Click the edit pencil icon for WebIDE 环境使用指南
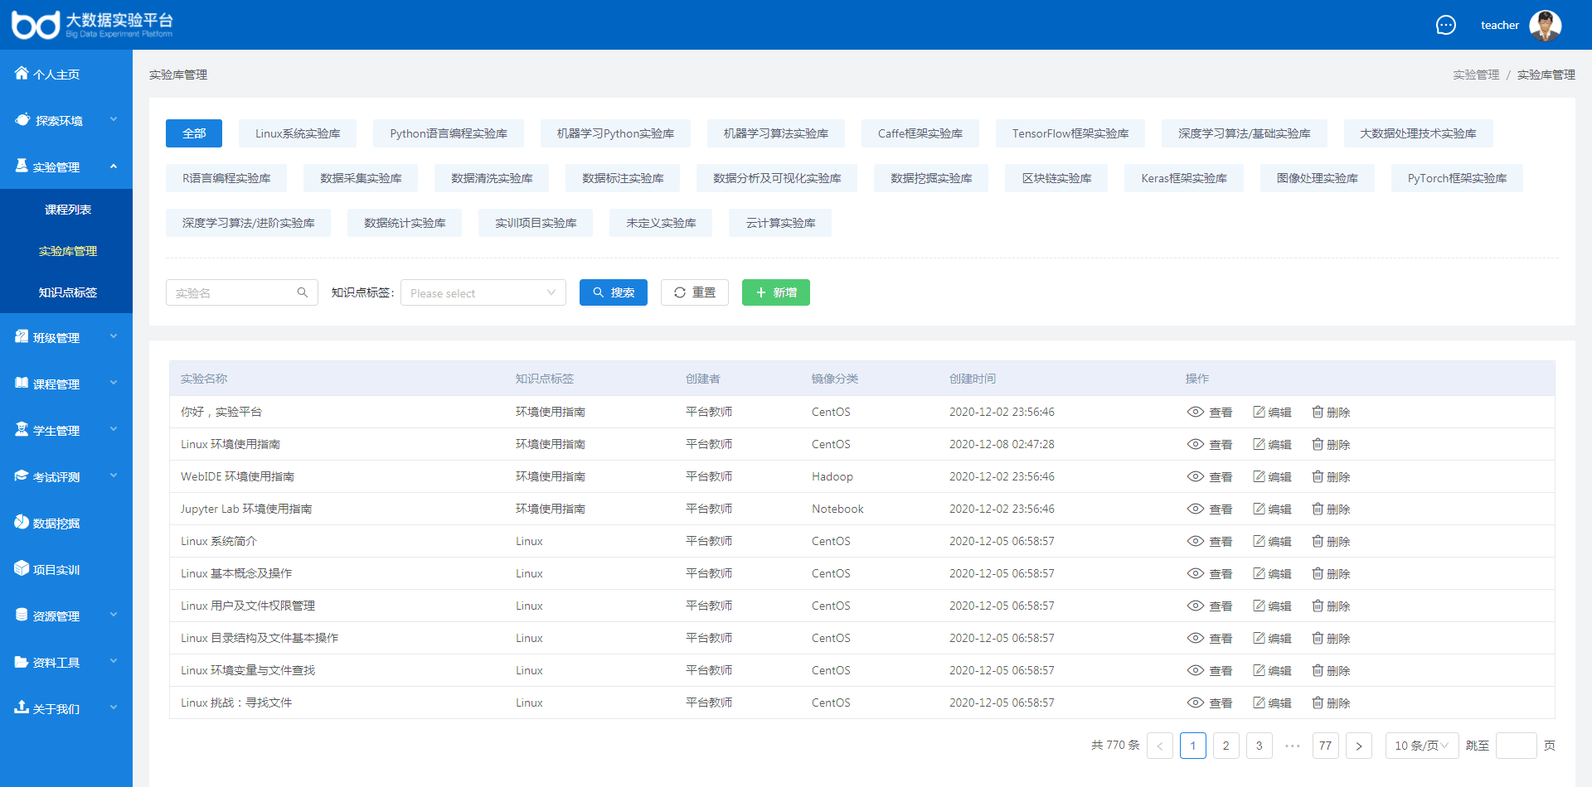The image size is (1592, 787). pyautogui.click(x=1259, y=476)
